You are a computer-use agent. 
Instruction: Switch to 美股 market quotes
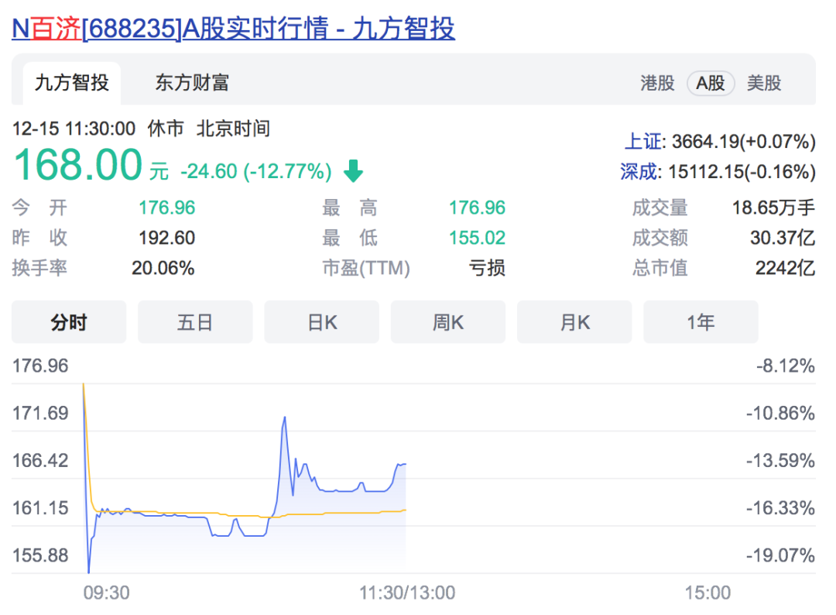point(765,83)
